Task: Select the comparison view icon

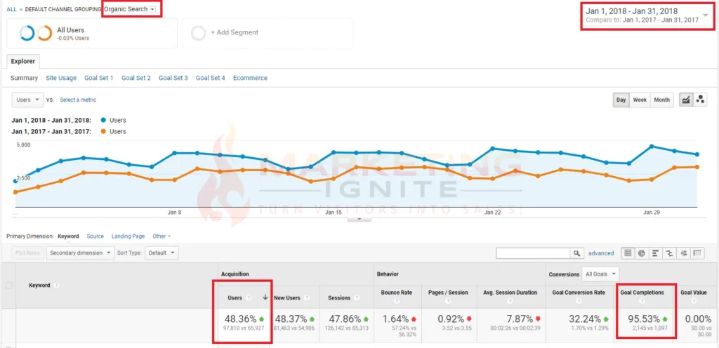Action: pyautogui.click(x=669, y=253)
